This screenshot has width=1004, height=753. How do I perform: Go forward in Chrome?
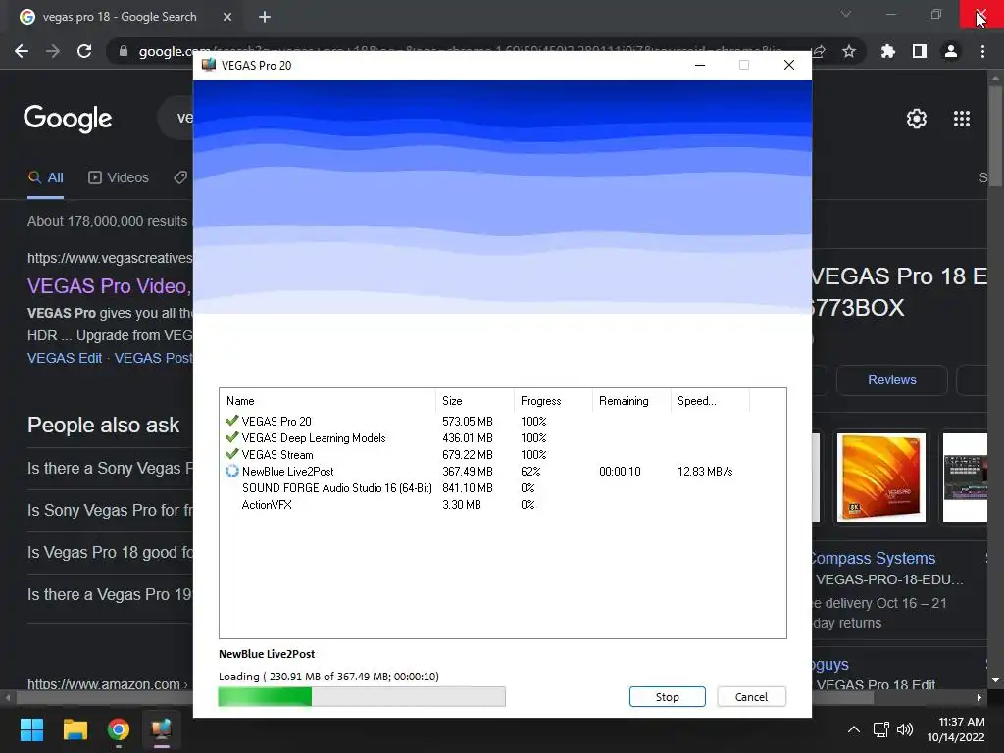pos(53,51)
